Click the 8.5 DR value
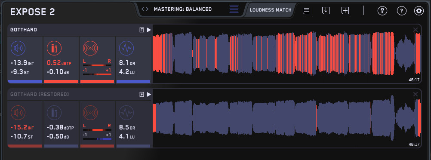 tap(127, 128)
